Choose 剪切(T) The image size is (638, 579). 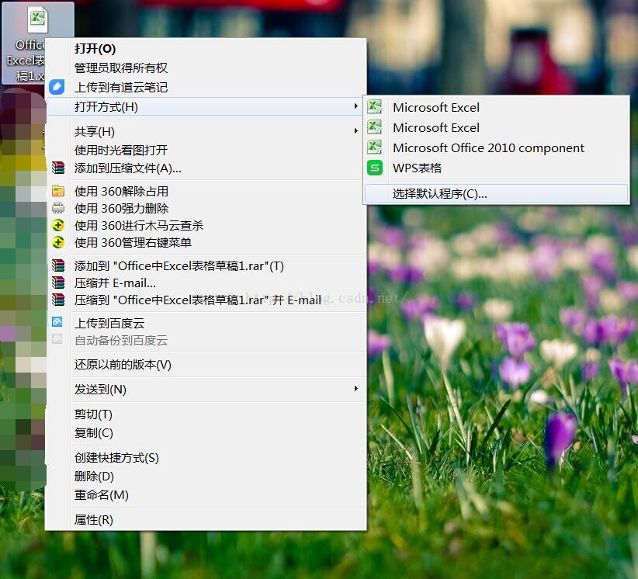[x=206, y=414]
